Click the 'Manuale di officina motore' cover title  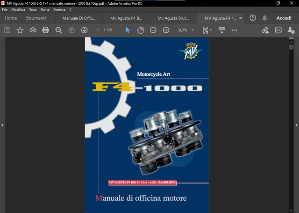[x=141, y=198]
